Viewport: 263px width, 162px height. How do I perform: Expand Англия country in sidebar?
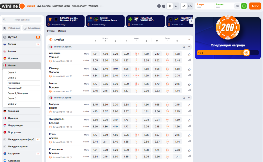[x=22, y=51]
